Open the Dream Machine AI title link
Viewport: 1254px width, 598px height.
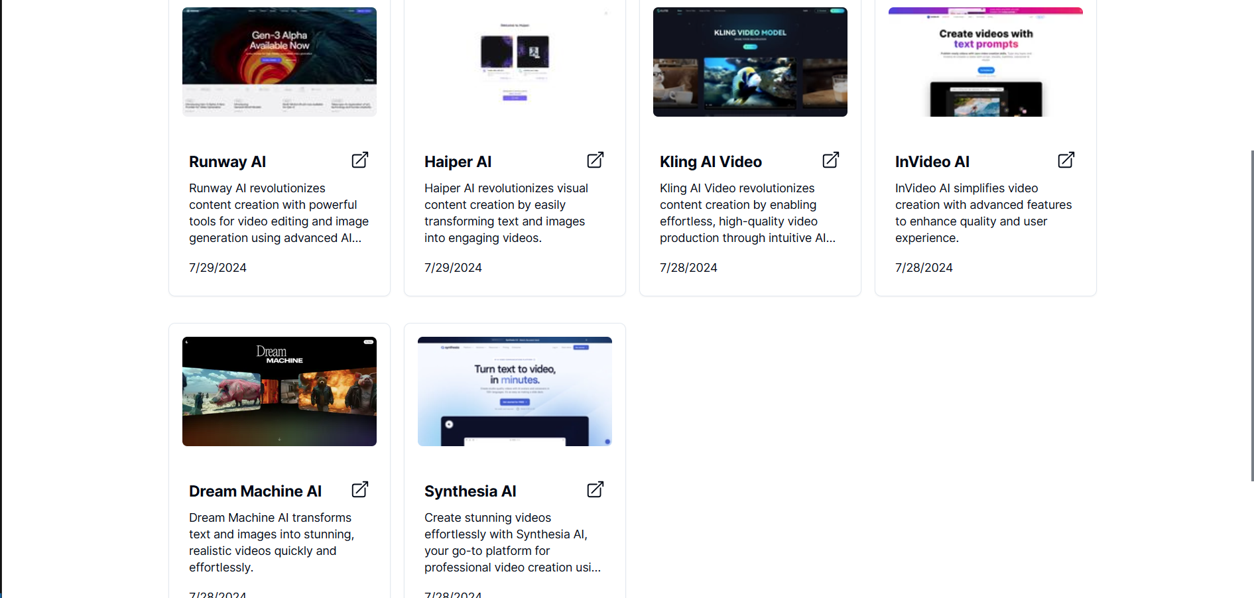coord(255,491)
